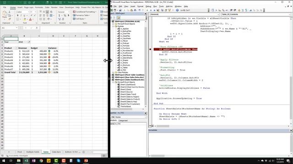Expand the Class Modules folder

113,72
